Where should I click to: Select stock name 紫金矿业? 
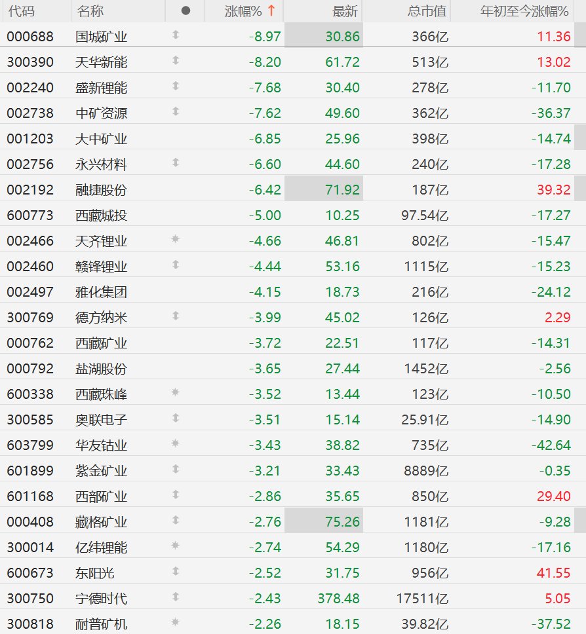coord(101,471)
